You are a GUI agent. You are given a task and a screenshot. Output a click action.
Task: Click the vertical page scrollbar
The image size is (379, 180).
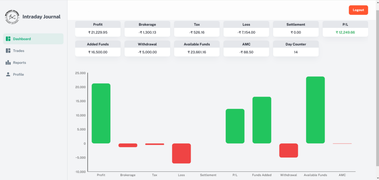click(377, 88)
